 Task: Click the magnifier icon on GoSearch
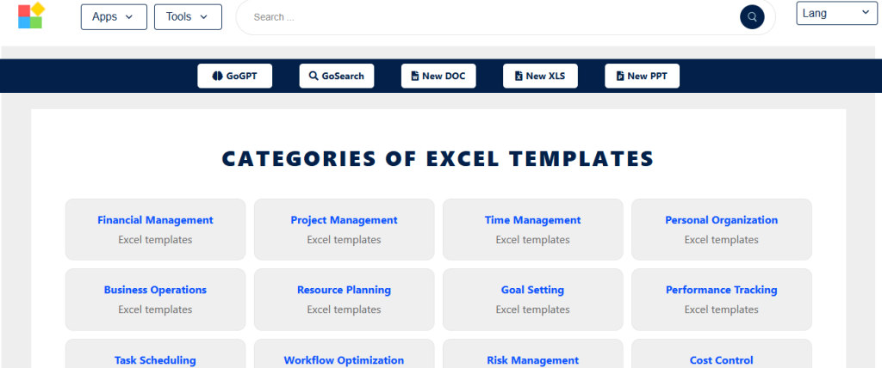tap(314, 76)
